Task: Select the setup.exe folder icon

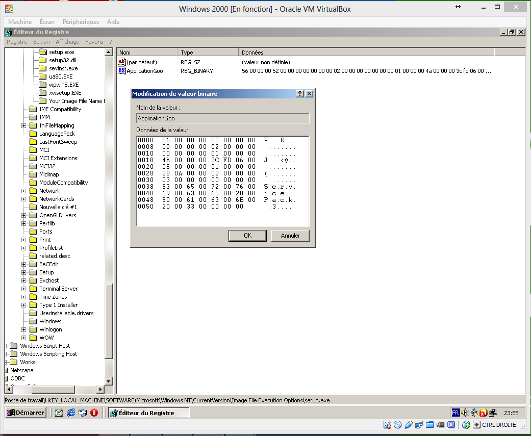Action: click(x=43, y=52)
